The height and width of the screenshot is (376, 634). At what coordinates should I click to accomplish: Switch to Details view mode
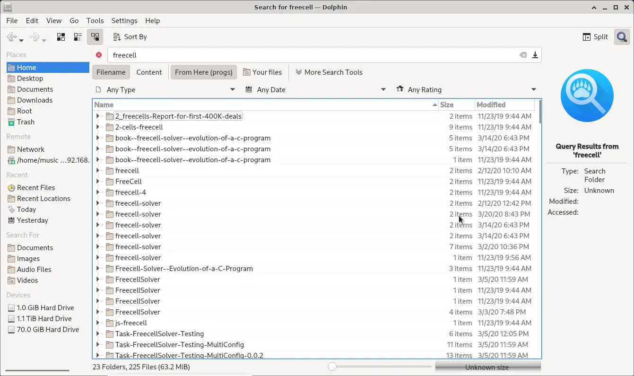pos(95,37)
